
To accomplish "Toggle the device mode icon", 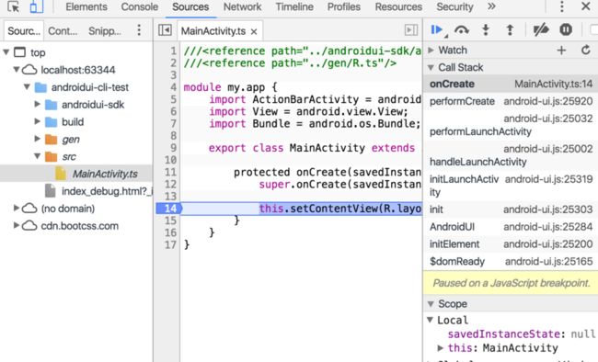I will pos(37,6).
